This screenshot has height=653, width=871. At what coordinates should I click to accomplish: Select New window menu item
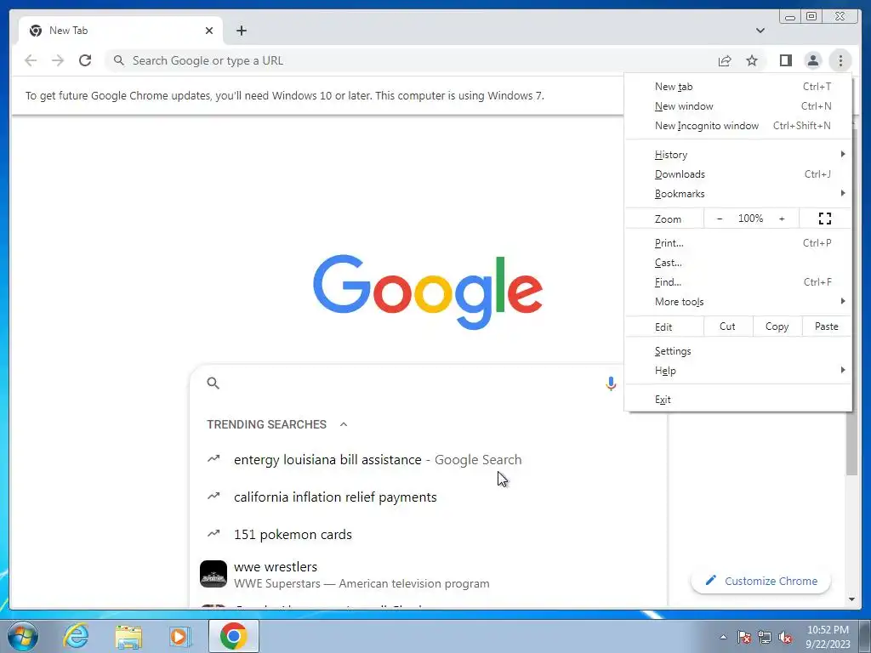[738, 106]
